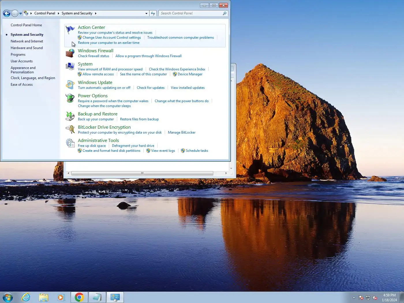The height and width of the screenshot is (303, 404).
Task: Click the refresh button beside address bar
Action: click(x=153, y=13)
